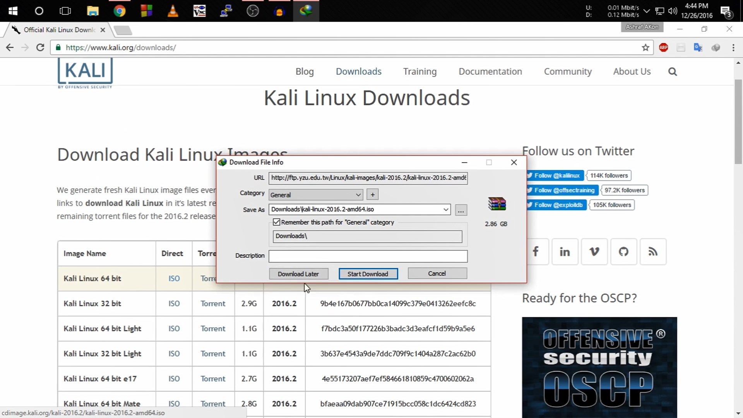Bookmark the page with the star icon
This screenshot has height=418, width=743.
645,47
